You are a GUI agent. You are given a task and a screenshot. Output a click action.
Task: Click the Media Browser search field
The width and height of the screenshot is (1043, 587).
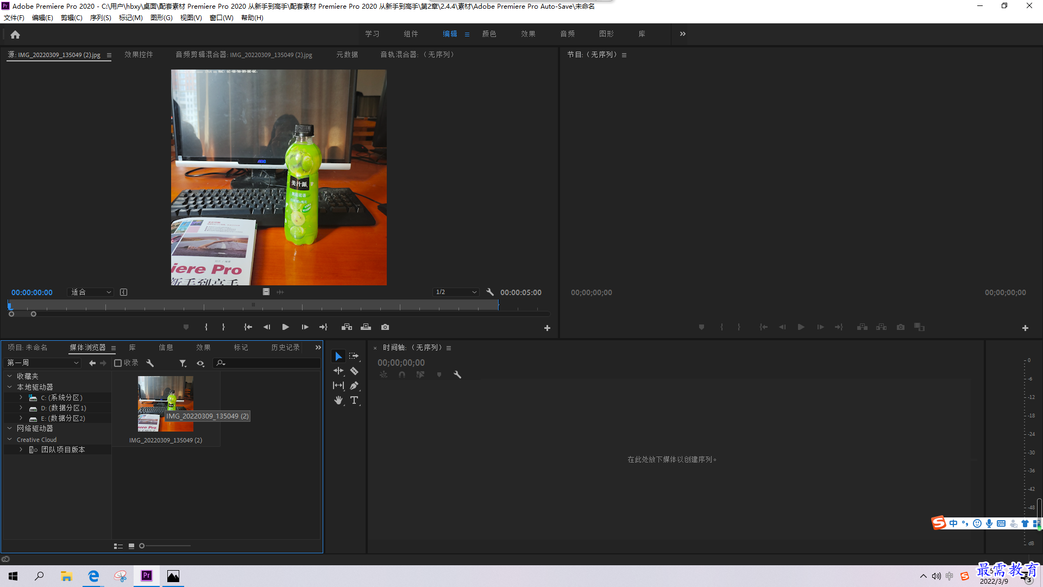[x=266, y=363]
